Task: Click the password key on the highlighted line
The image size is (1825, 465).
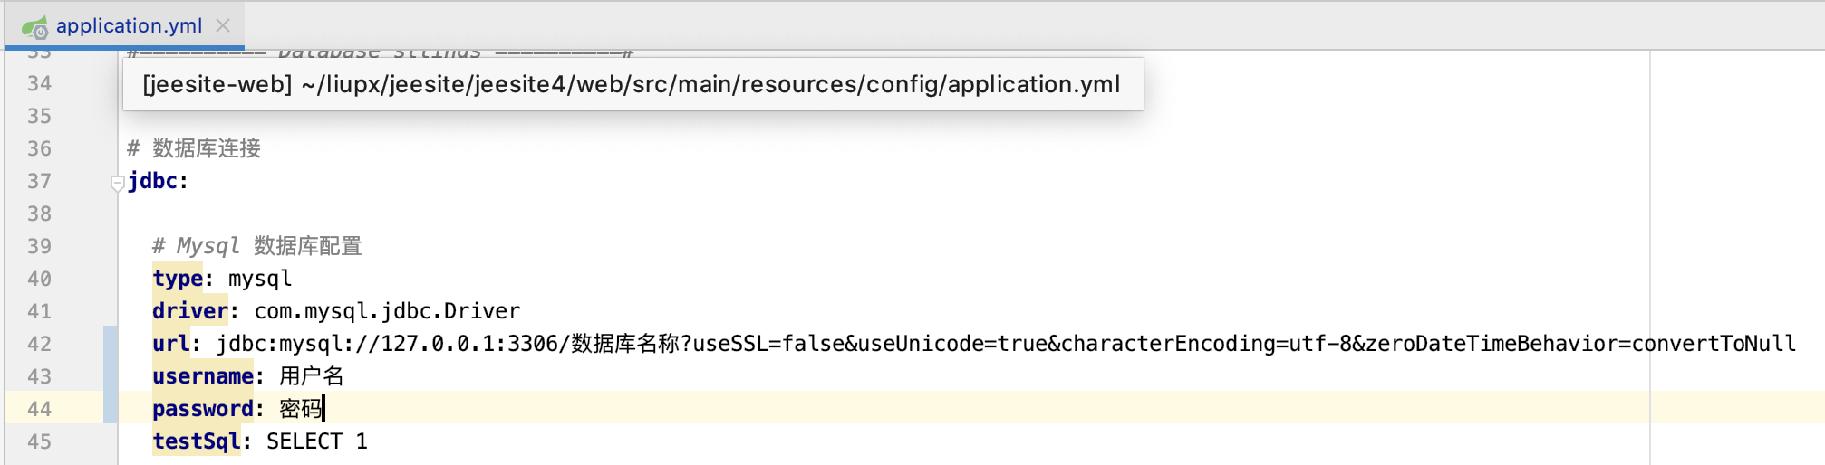Action: pos(202,409)
